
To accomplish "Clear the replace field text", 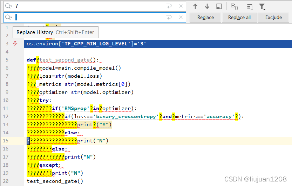I will [181, 17].
